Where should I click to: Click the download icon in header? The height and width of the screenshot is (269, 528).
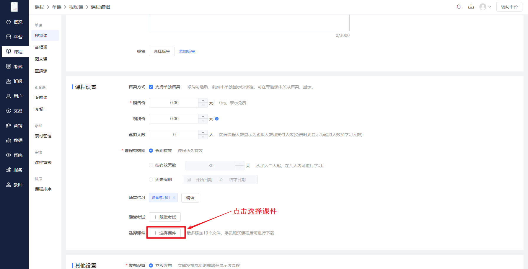coord(471,7)
